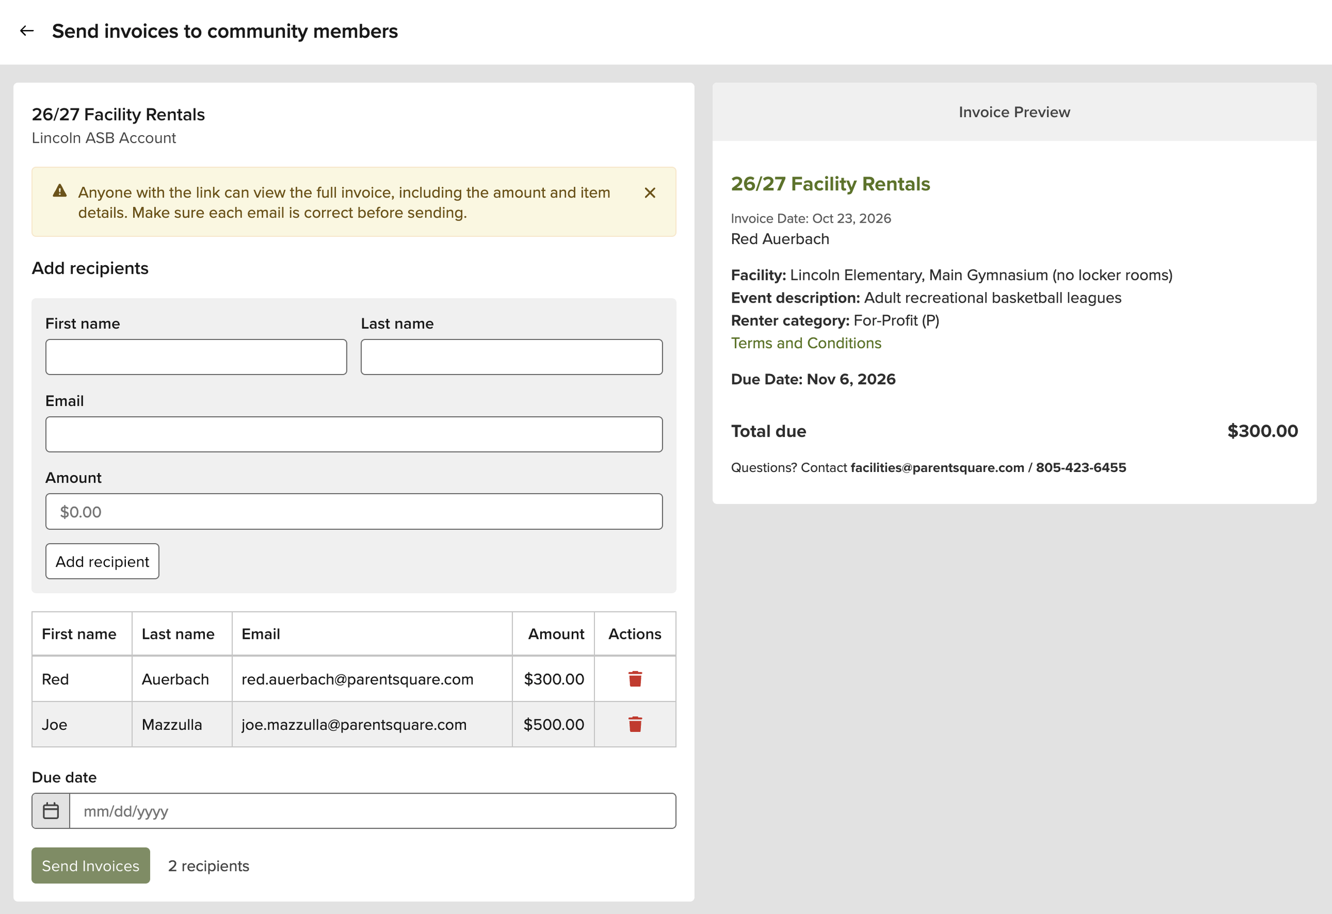Image resolution: width=1332 pixels, height=914 pixels.
Task: Click the mm/dd/yyyy due date field
Action: (373, 811)
